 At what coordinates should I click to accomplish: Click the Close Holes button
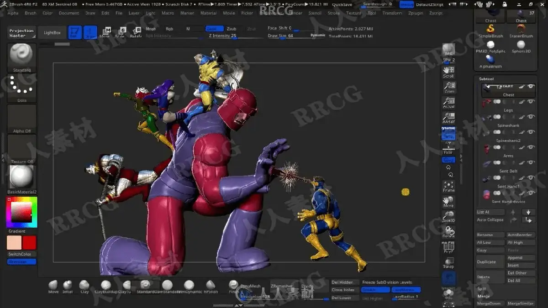tap(343, 290)
